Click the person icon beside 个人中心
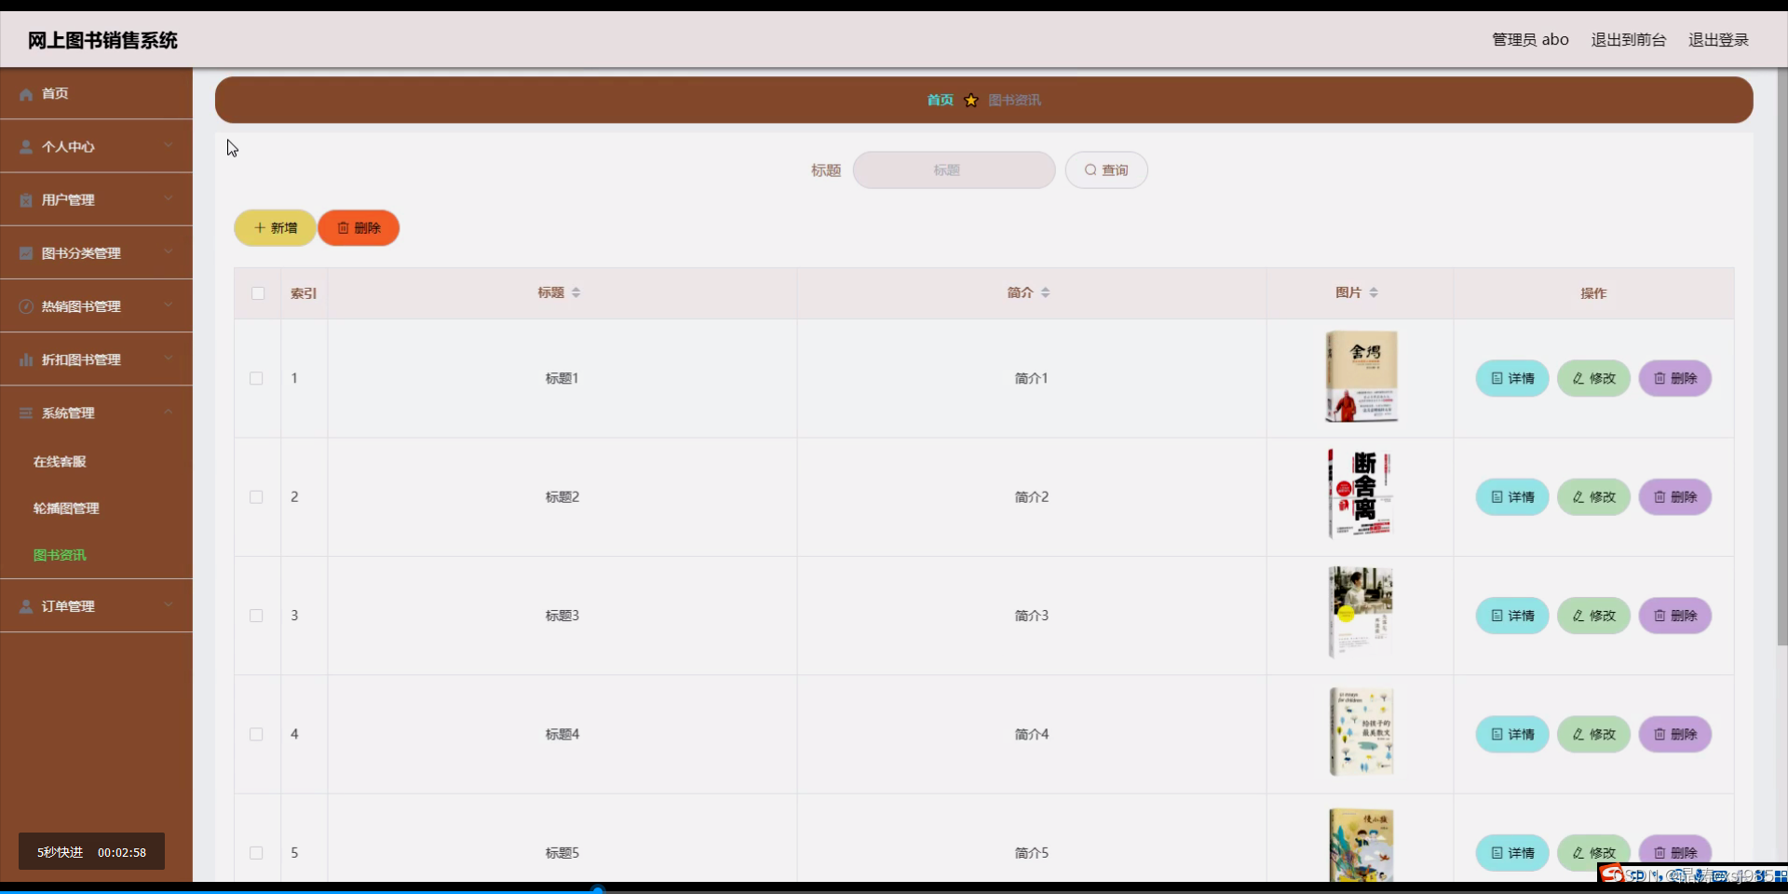1788x894 pixels. 26,147
